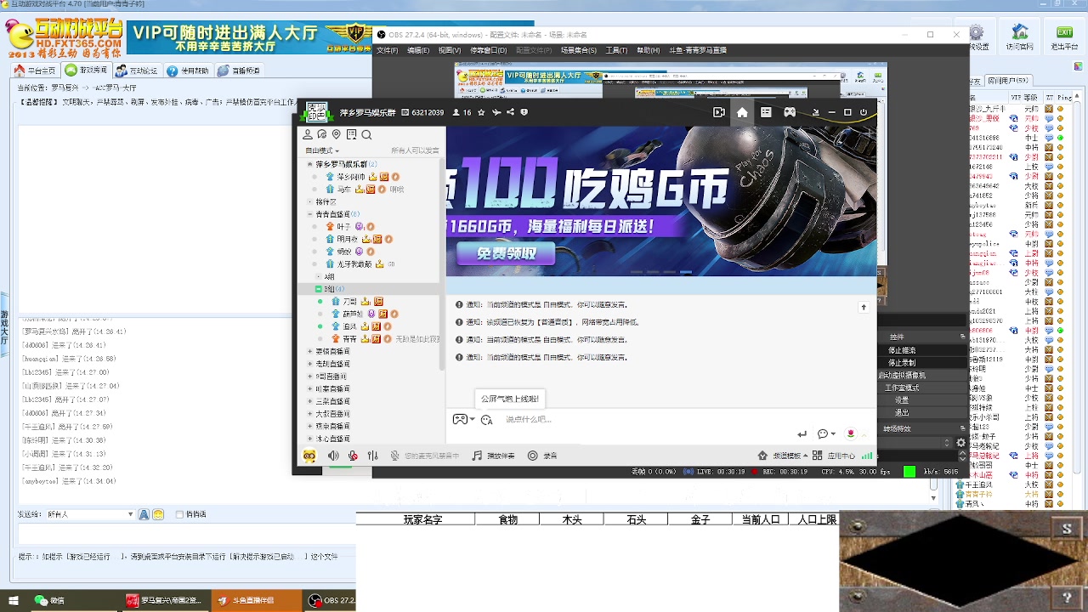Select user 刀哥 in channel tree
This screenshot has width=1088, height=612.
click(x=350, y=302)
